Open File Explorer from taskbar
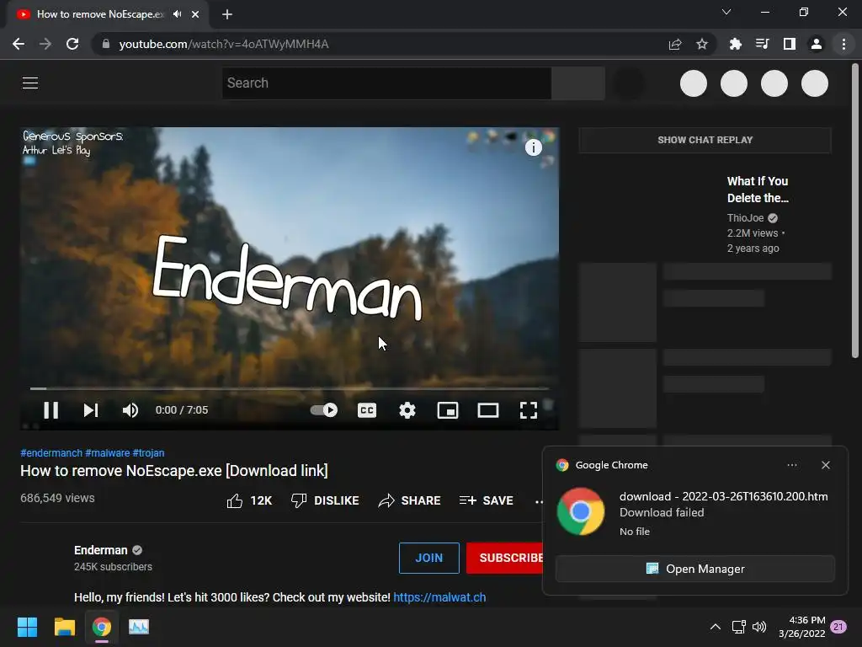 (64, 627)
